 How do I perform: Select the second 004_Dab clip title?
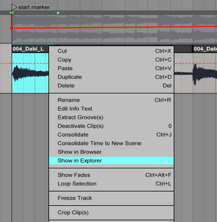point(205,49)
